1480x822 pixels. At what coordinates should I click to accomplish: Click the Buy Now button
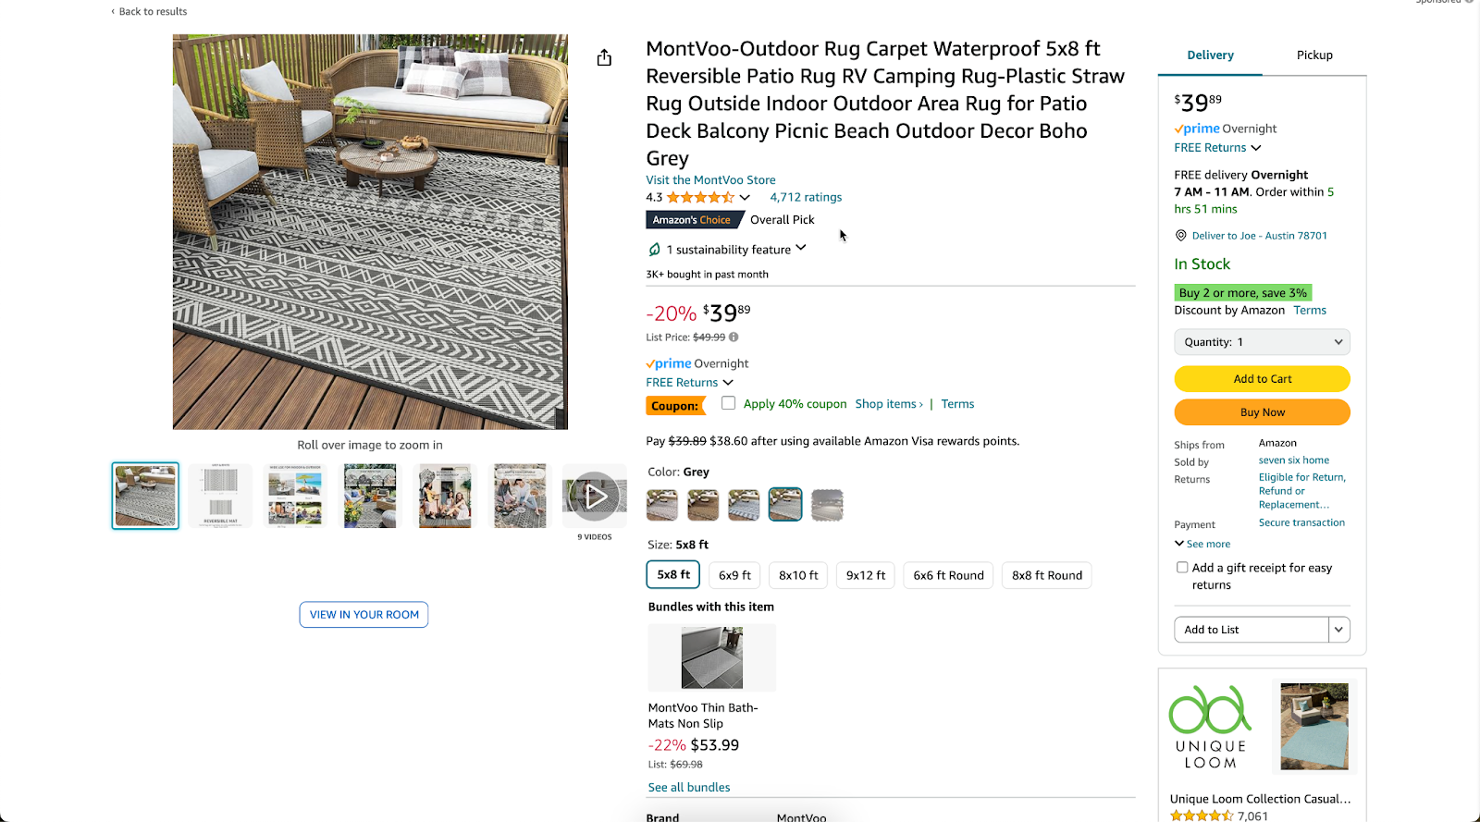click(1262, 411)
